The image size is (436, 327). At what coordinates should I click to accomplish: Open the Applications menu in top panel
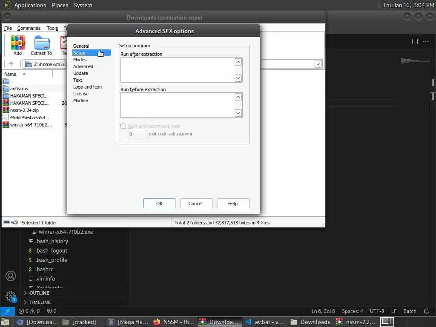[x=30, y=5]
